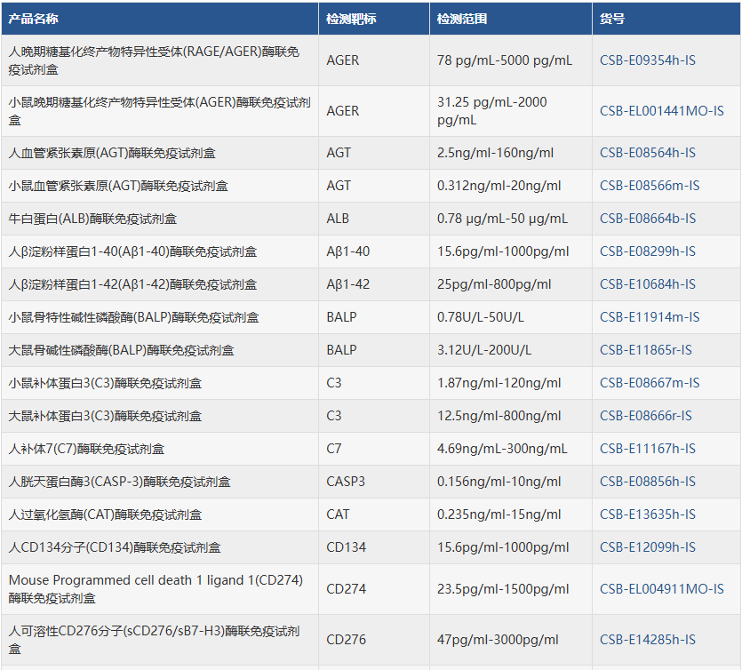Open catalog link CSB-E08299h-IS
This screenshot has height=670, width=742.
click(647, 251)
